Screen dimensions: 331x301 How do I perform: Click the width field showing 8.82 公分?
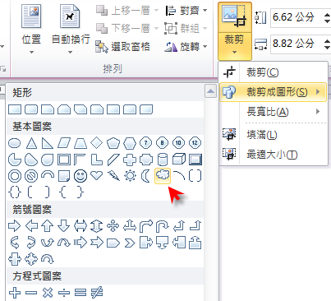pyautogui.click(x=297, y=44)
